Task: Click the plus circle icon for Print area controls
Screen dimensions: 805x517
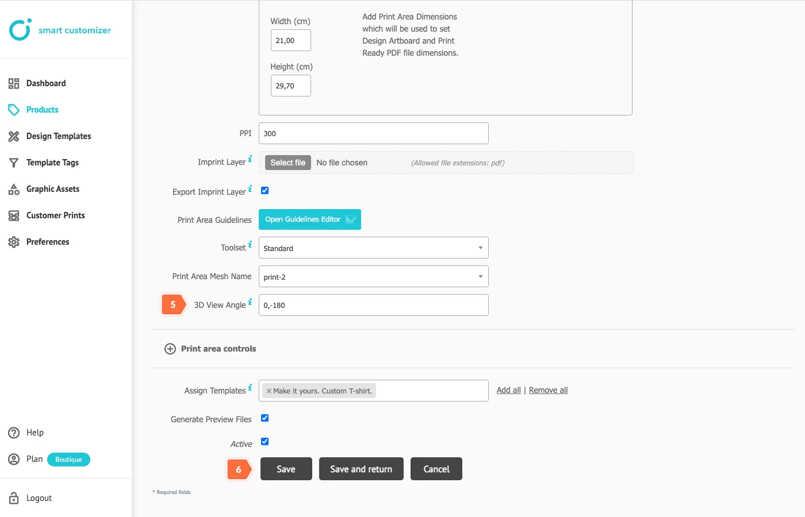Action: (170, 349)
